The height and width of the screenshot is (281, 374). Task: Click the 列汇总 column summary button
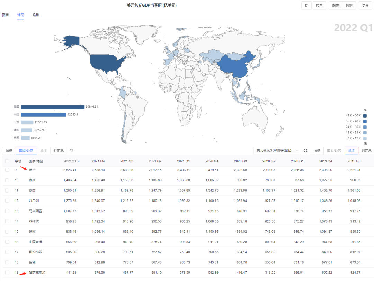(366, 150)
